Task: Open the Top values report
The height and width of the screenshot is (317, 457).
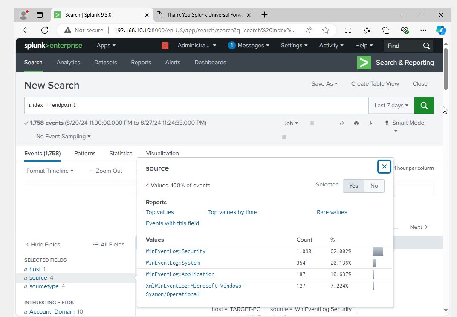Action: pos(160,212)
